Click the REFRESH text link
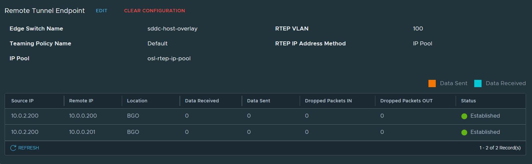The image size is (532, 164). (x=29, y=148)
